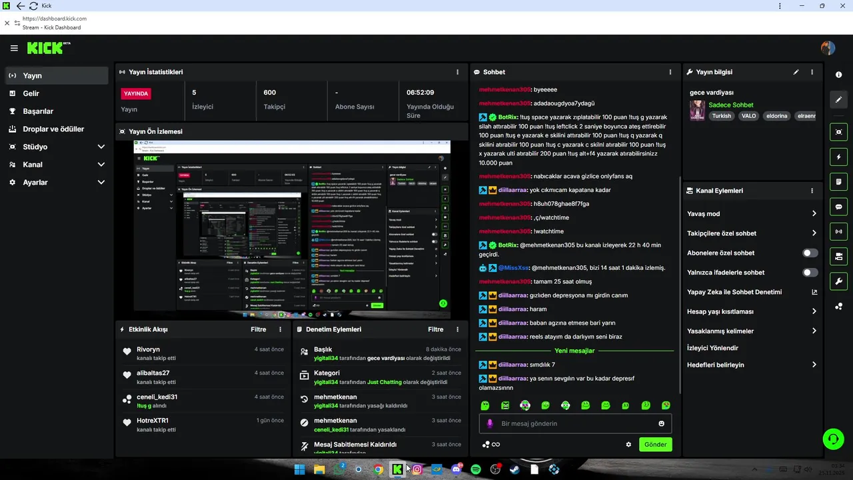Select Yayın in the left sidebar
The height and width of the screenshot is (480, 853).
point(57,75)
